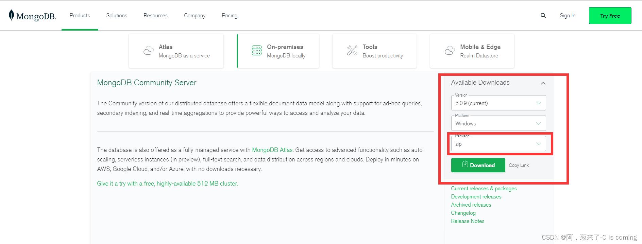Click the free 512 MB cluster link
The image size is (642, 244).
168,184
